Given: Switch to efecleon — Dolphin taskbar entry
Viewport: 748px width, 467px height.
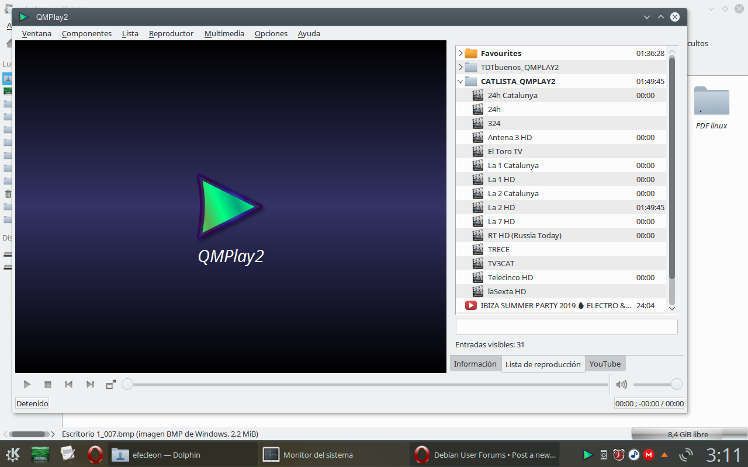Looking at the screenshot, I should pos(182,454).
